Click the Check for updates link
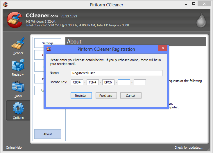This screenshot has height=153, width=213. 189,147
